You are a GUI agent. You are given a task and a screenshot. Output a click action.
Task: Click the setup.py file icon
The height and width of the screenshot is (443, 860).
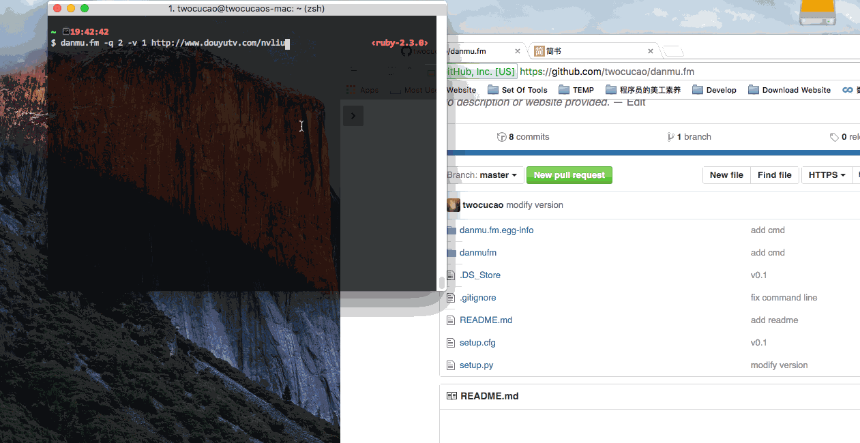click(451, 365)
